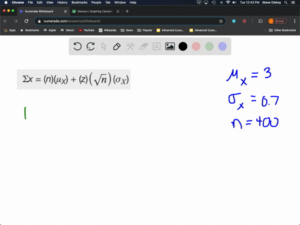Open the notification center list icon
This screenshot has width=300, height=225.
pos(293,2)
